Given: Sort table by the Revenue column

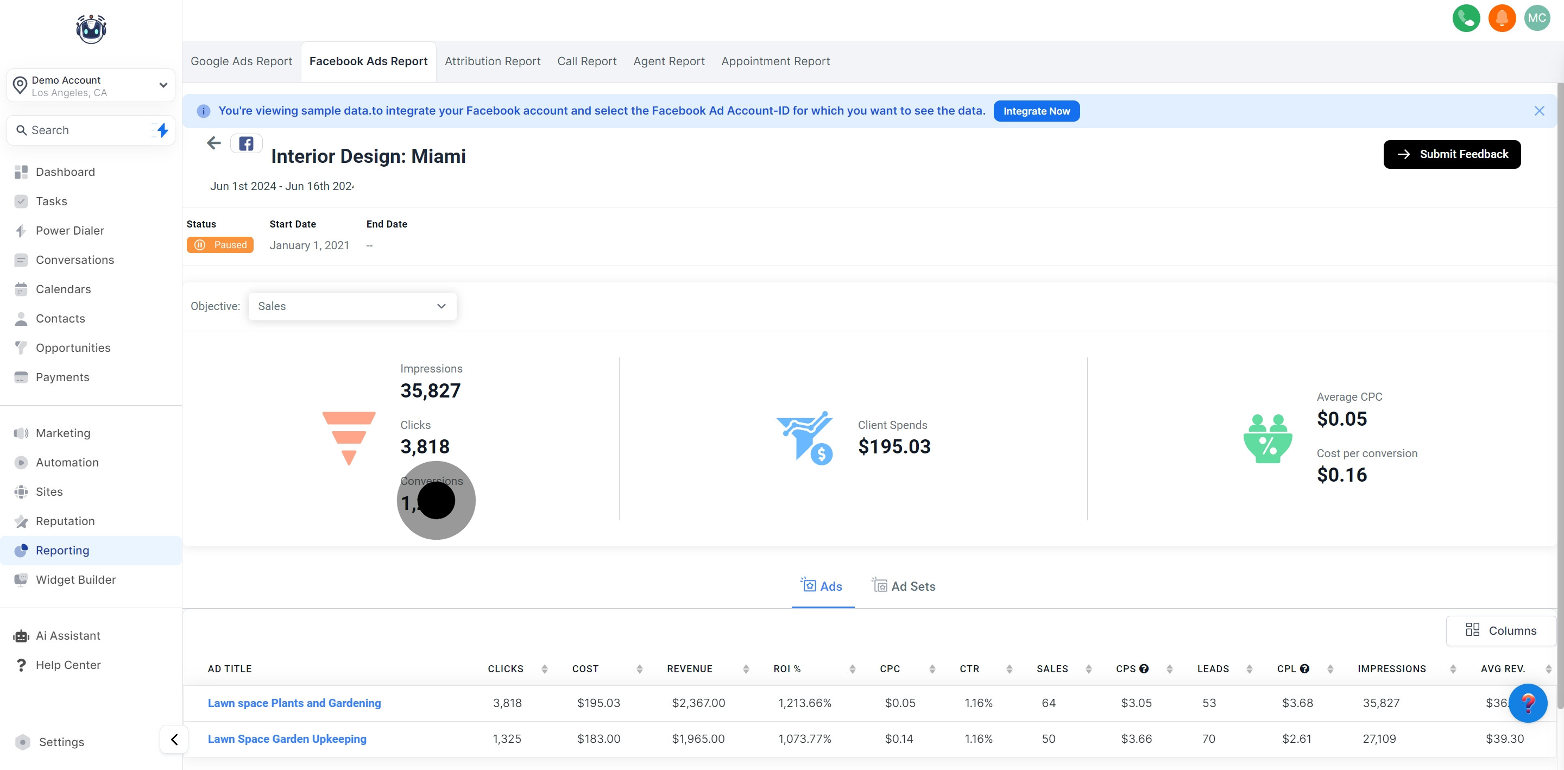Looking at the screenshot, I should click(x=746, y=668).
